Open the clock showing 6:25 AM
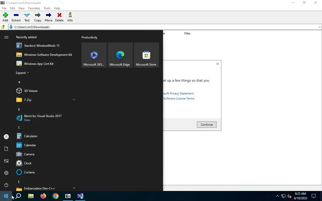The image size is (322, 201). tap(300, 196)
